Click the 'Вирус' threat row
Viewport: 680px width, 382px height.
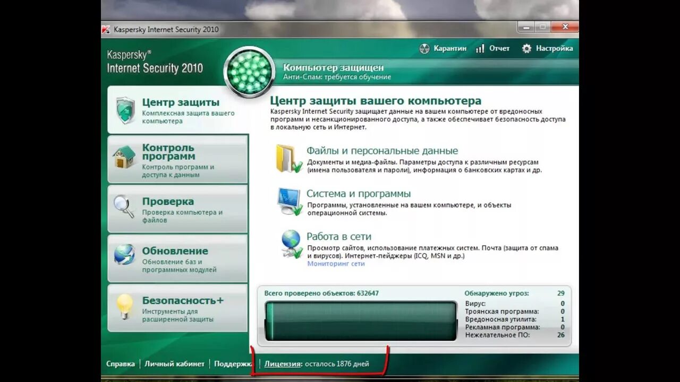515,303
